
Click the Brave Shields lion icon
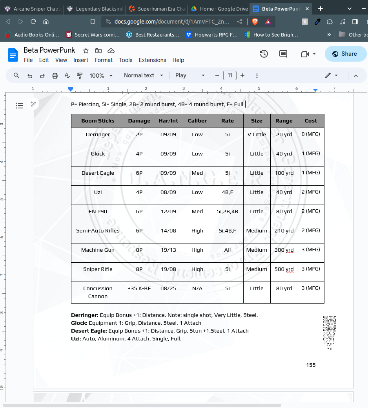pos(255,22)
